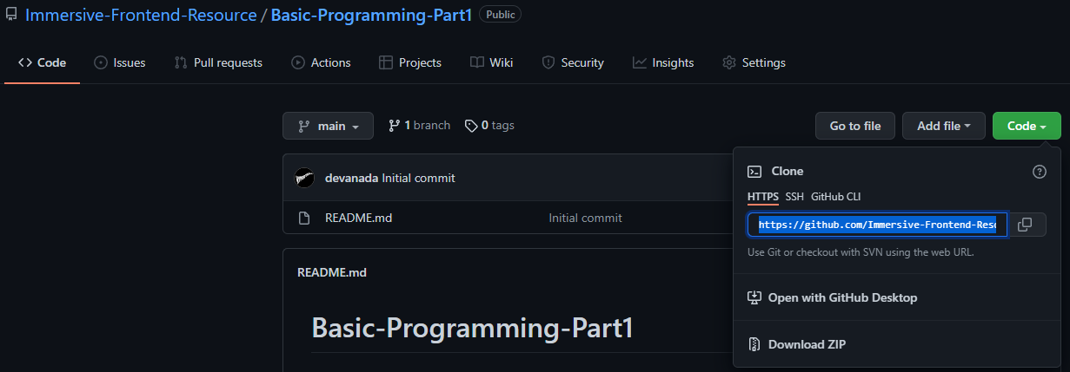Click the Go to file button
1070x372 pixels.
pos(855,126)
